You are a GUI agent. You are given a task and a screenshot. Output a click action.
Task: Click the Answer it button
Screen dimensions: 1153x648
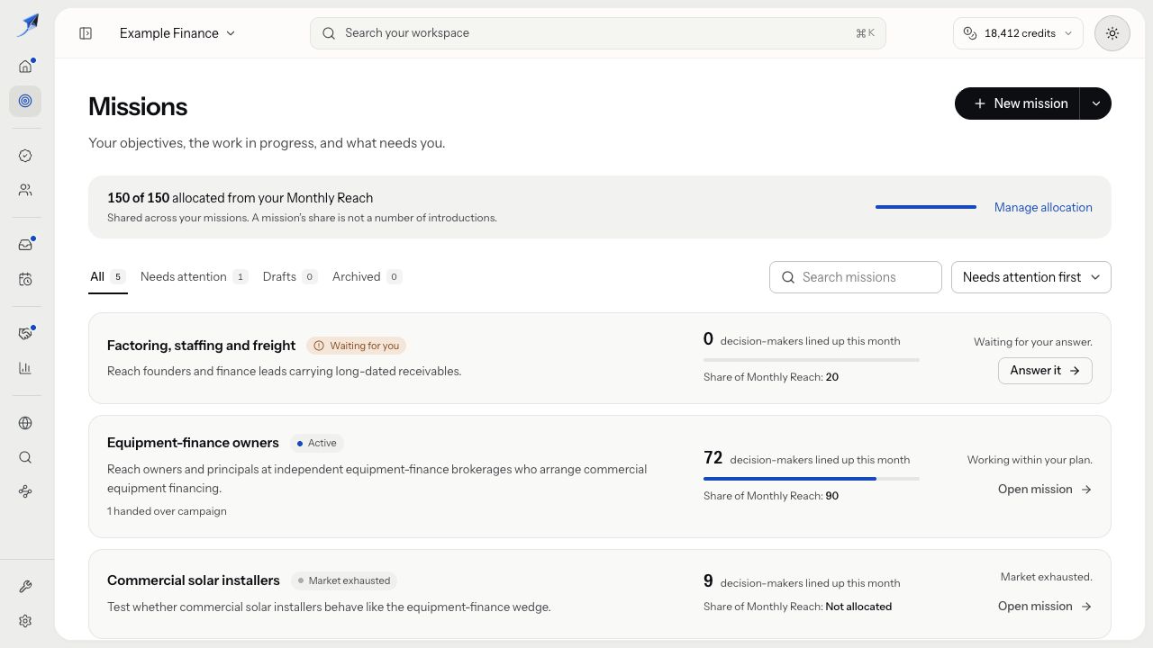coord(1045,371)
